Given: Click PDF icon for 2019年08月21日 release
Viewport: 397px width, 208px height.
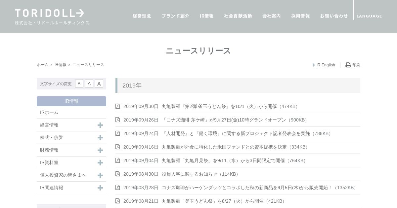Looking at the screenshot, I should pos(117,201).
